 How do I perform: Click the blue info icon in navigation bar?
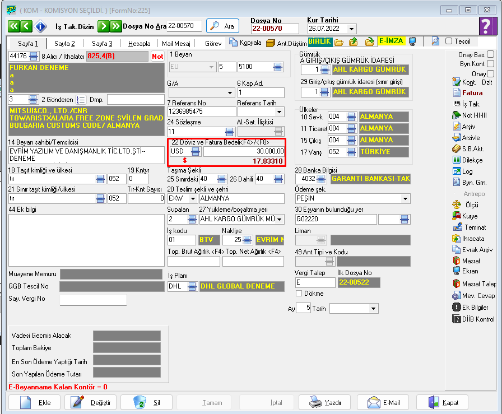pos(40,26)
